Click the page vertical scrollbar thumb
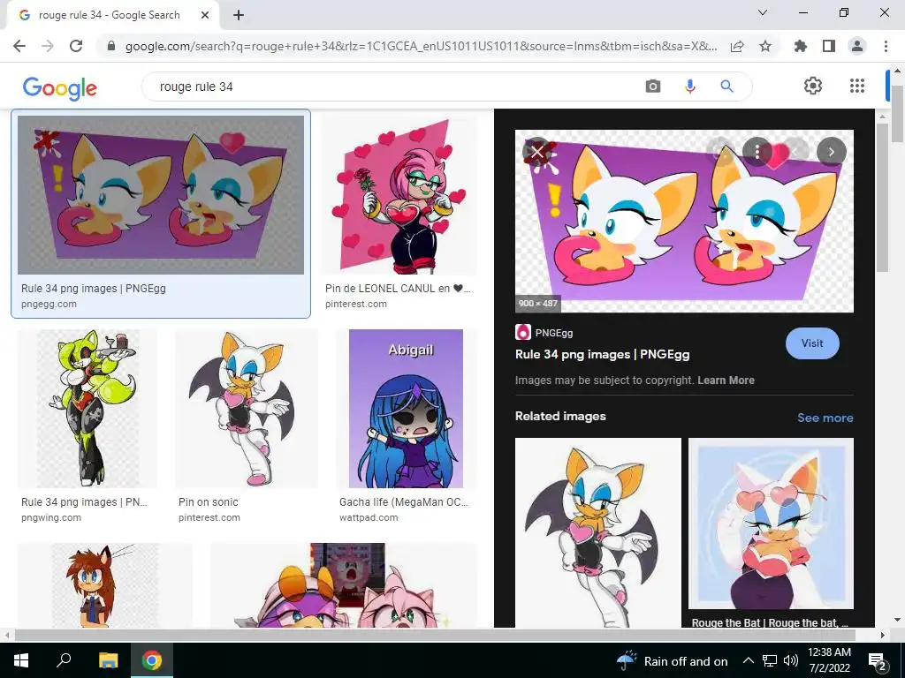The image size is (905, 678). click(x=897, y=114)
